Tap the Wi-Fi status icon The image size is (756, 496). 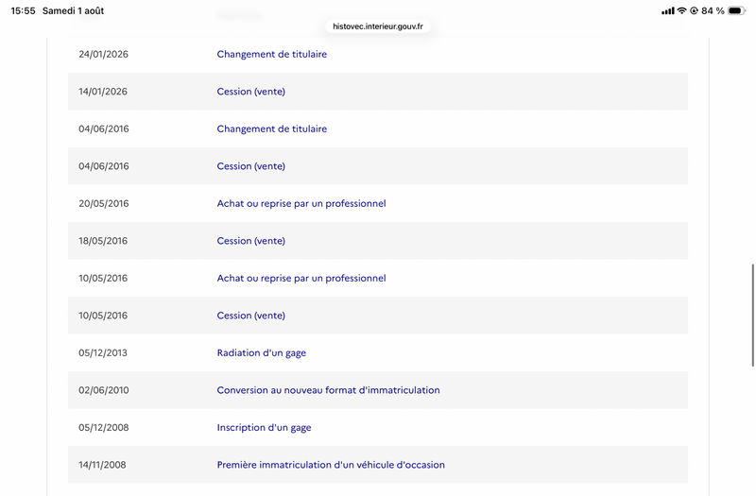(681, 10)
